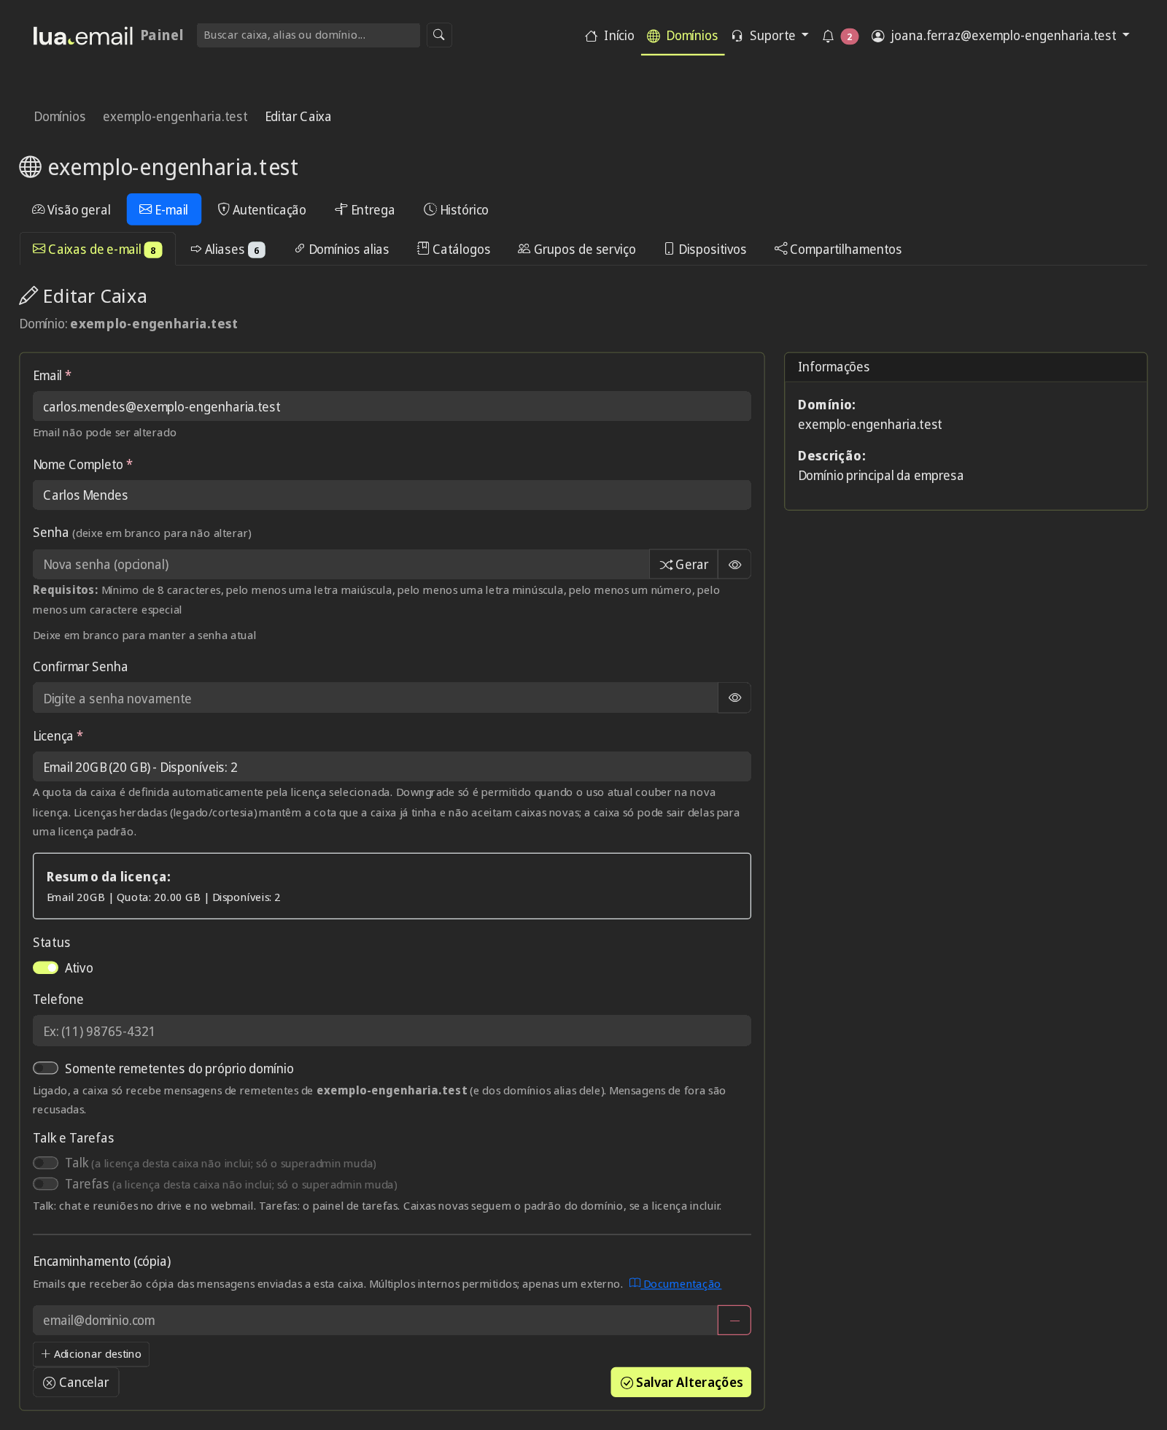Screen dimensions: 1167x1430
Task: Open the Catálogos sub-tab
Action: [x=454, y=250]
